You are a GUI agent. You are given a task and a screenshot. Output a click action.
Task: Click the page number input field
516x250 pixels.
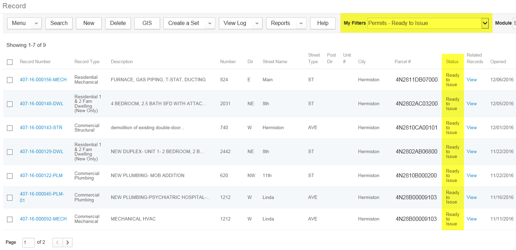click(x=28, y=242)
